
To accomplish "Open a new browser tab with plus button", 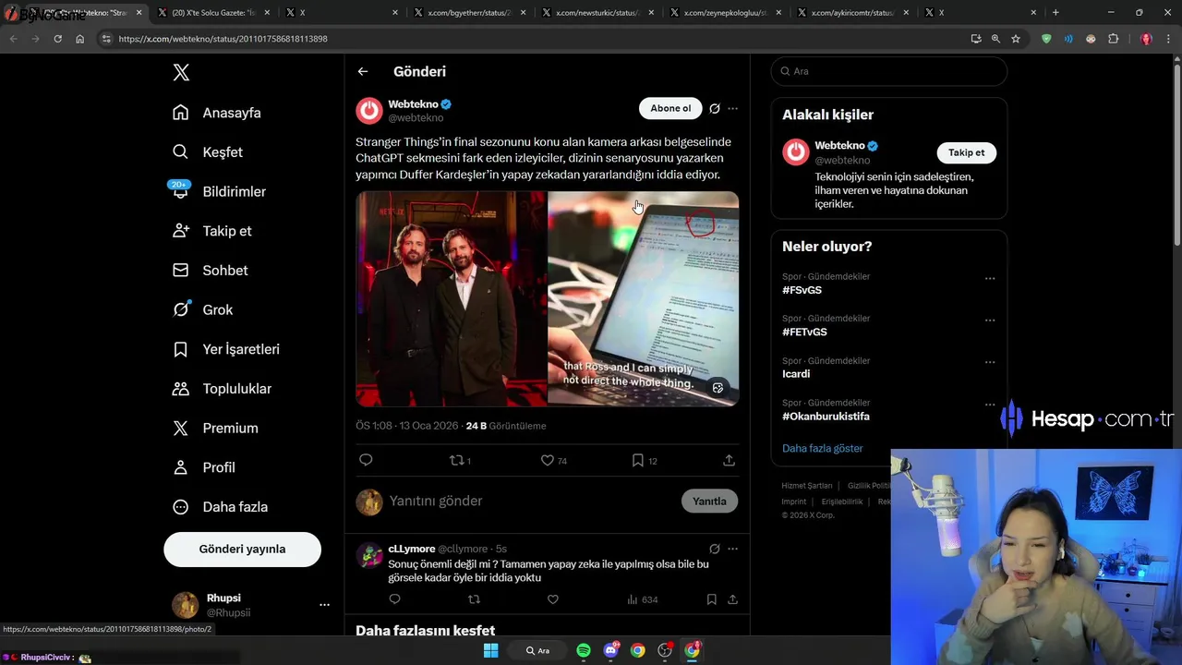I will click(1055, 13).
